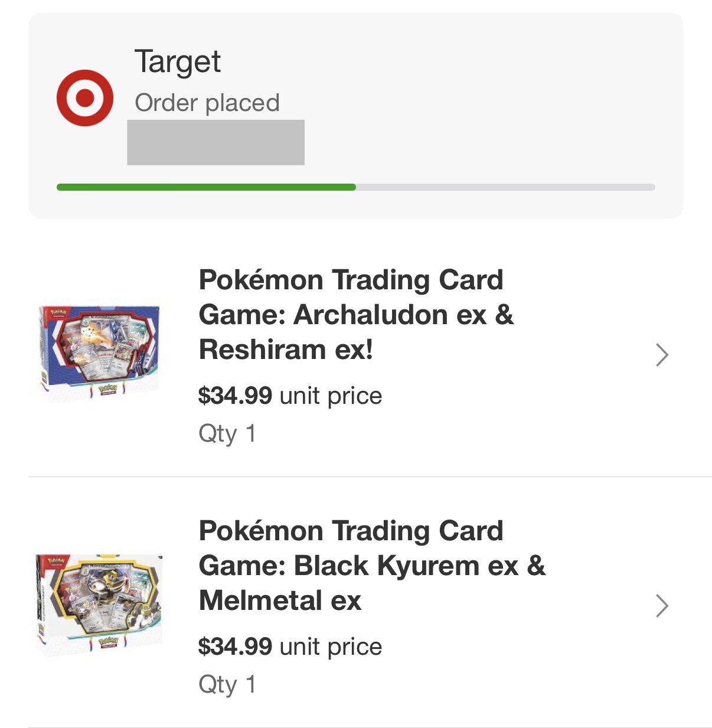
Task: Expand Archaludon ex item chevron arrow
Action: pos(662,355)
